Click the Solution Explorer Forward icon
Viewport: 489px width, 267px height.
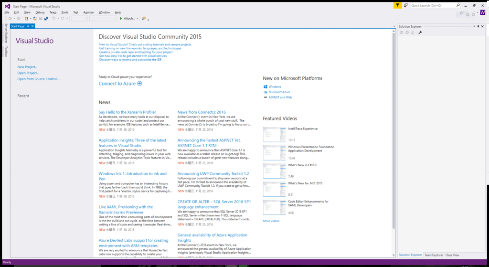pos(407,32)
